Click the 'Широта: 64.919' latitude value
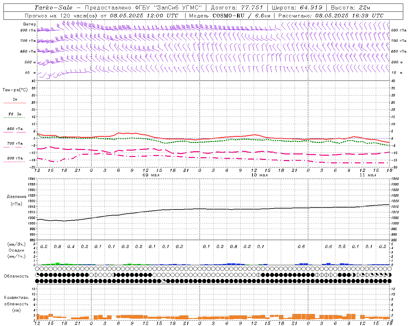Viewport: 408px width, 326px height. point(297,8)
